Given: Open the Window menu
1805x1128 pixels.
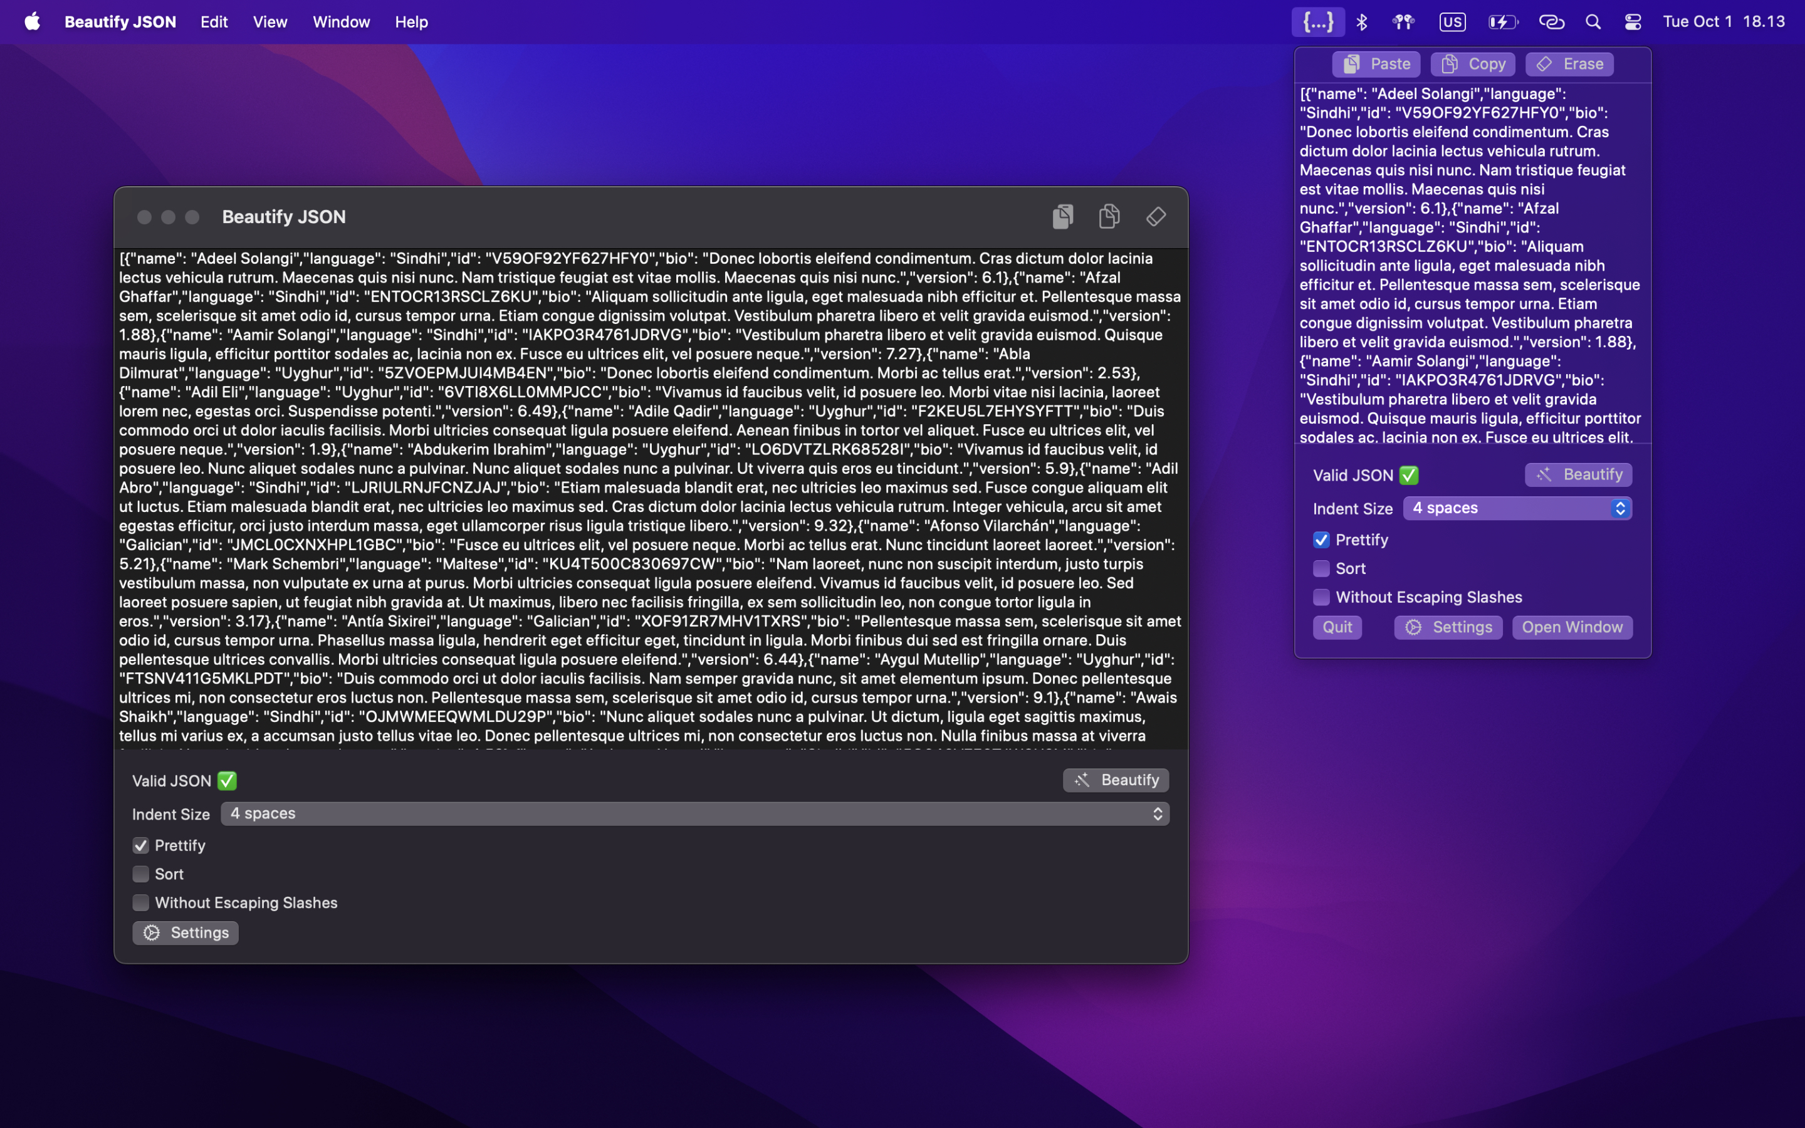Looking at the screenshot, I should coord(341,22).
